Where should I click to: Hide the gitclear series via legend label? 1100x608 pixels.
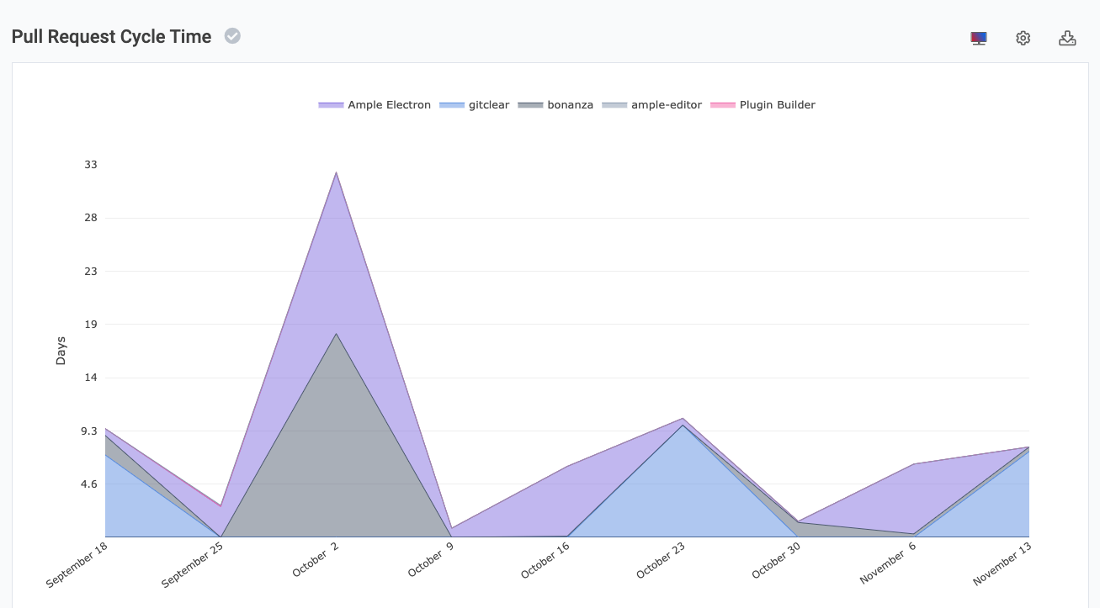pyautogui.click(x=488, y=105)
